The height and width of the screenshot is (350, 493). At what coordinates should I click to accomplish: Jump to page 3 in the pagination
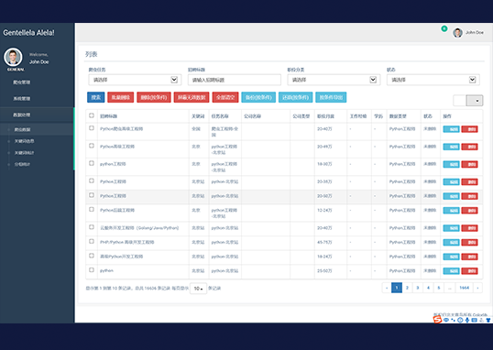418,288
